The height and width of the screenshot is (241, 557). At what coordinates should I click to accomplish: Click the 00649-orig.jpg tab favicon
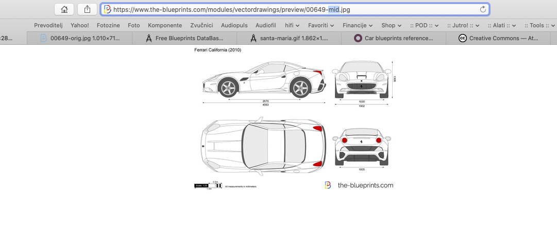pyautogui.click(x=44, y=38)
